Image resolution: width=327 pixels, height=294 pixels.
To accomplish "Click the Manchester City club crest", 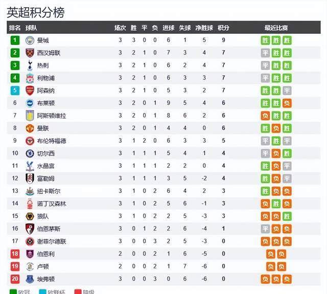I will tap(30, 40).
